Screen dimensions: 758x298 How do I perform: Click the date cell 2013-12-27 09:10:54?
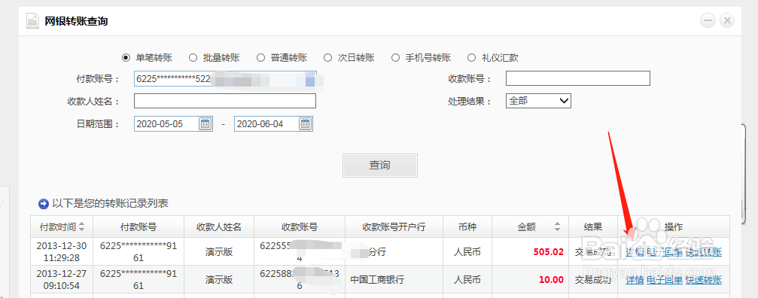(62, 280)
